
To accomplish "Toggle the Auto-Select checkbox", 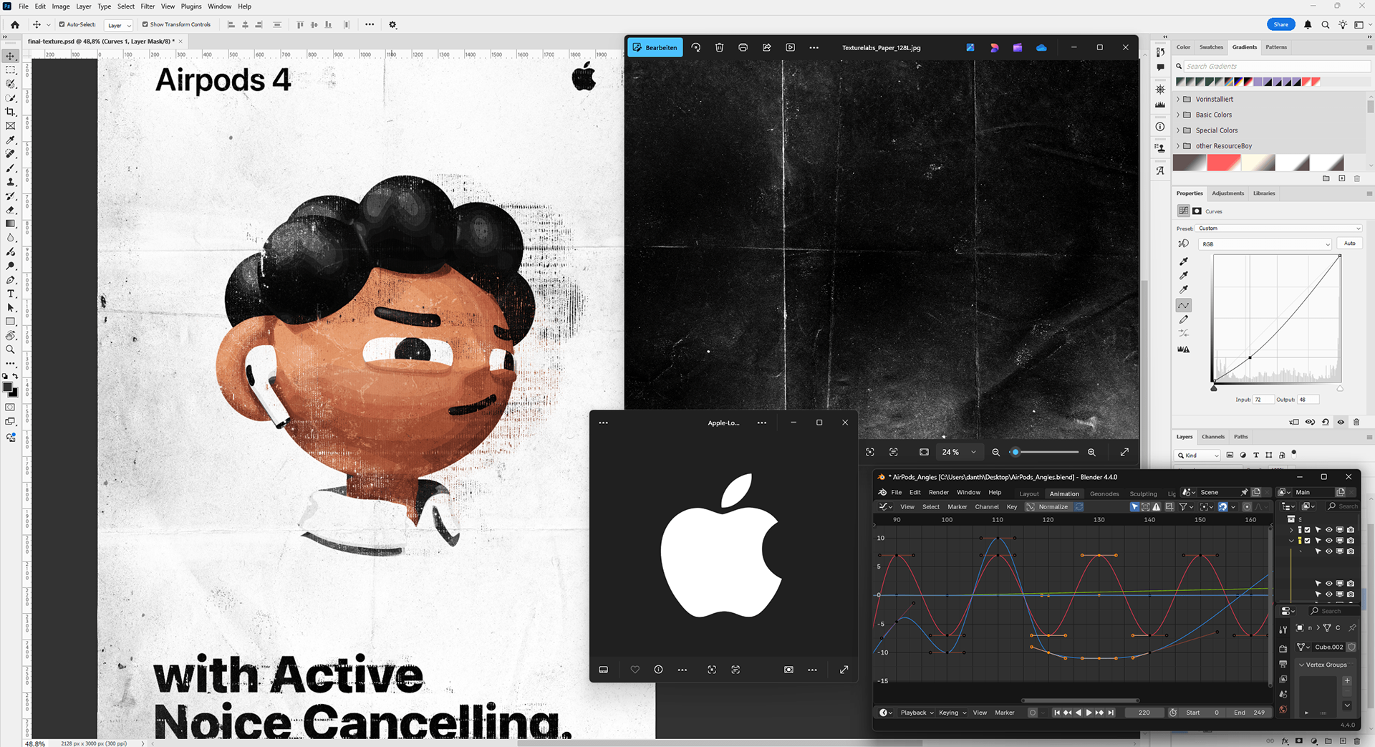I will coord(62,24).
